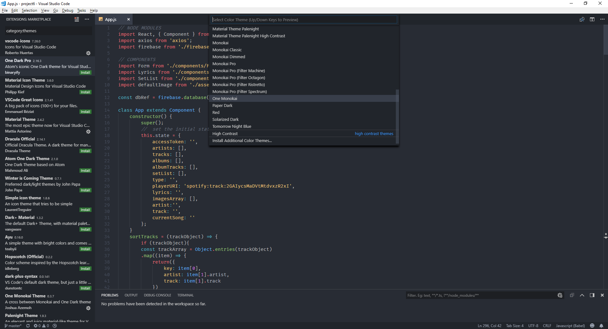Image resolution: width=608 pixels, height=329 pixels.
Task: Click the clock icon in status bar
Action: pyautogui.click(x=55, y=326)
